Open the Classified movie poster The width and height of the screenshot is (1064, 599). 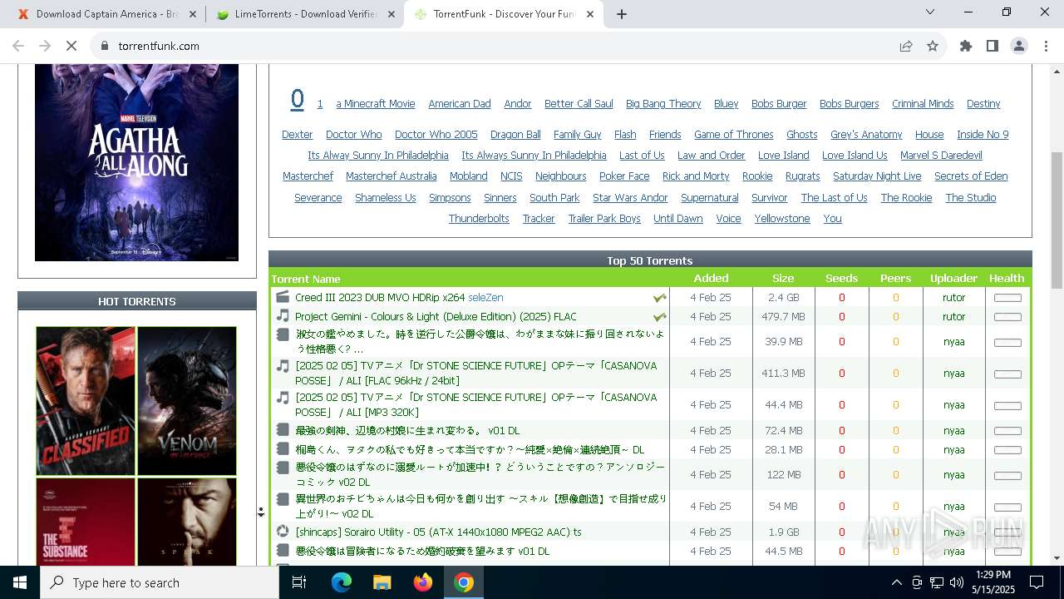click(86, 400)
